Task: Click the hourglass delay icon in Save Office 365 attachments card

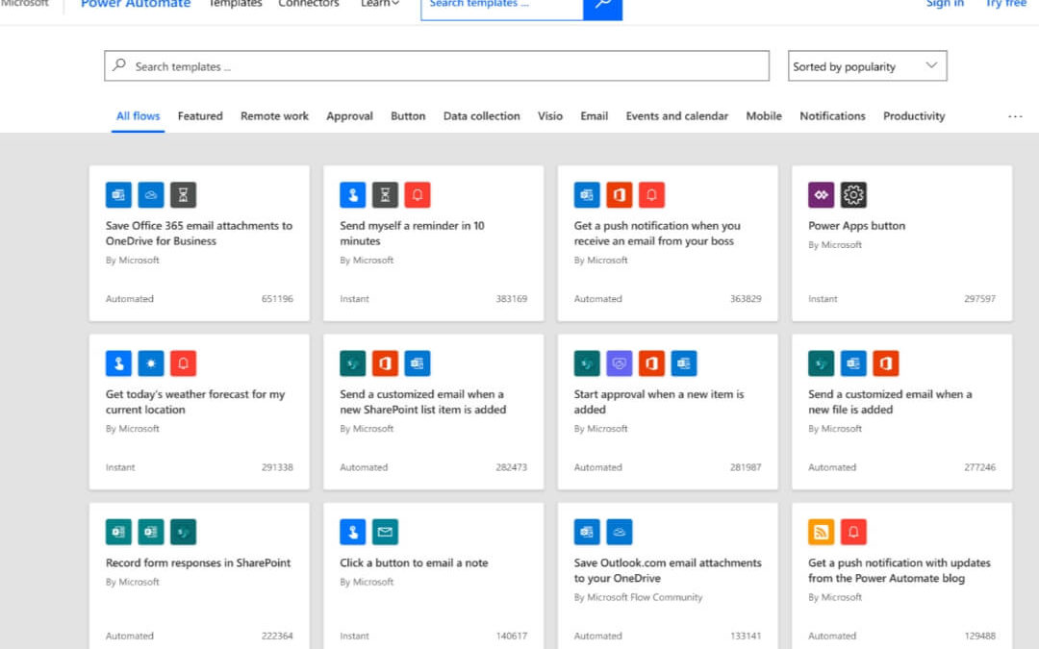Action: (x=184, y=194)
